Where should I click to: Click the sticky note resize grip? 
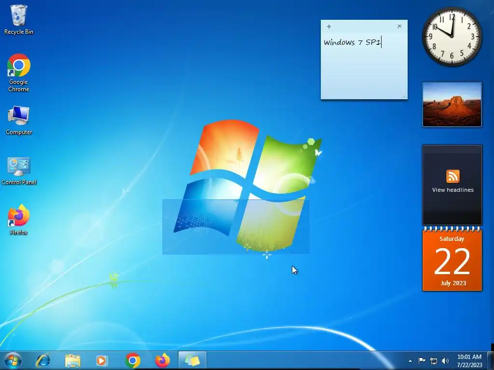click(x=405, y=96)
